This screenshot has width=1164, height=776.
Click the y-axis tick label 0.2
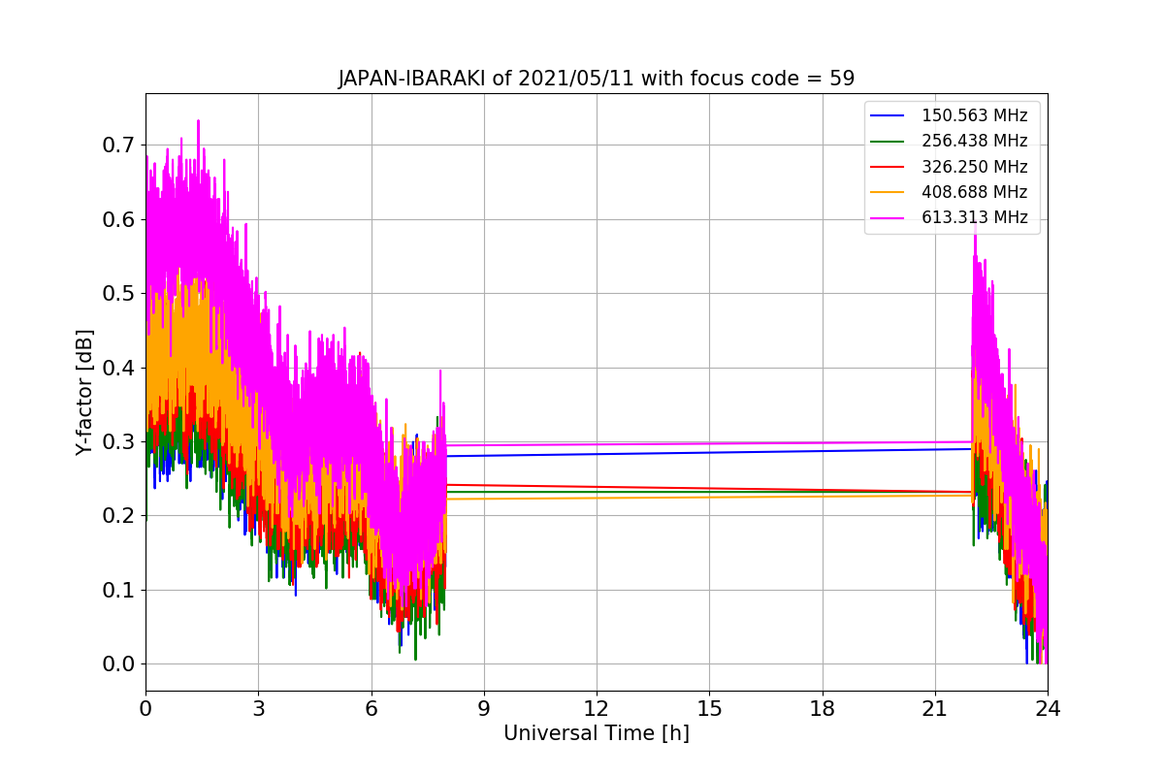(x=118, y=516)
